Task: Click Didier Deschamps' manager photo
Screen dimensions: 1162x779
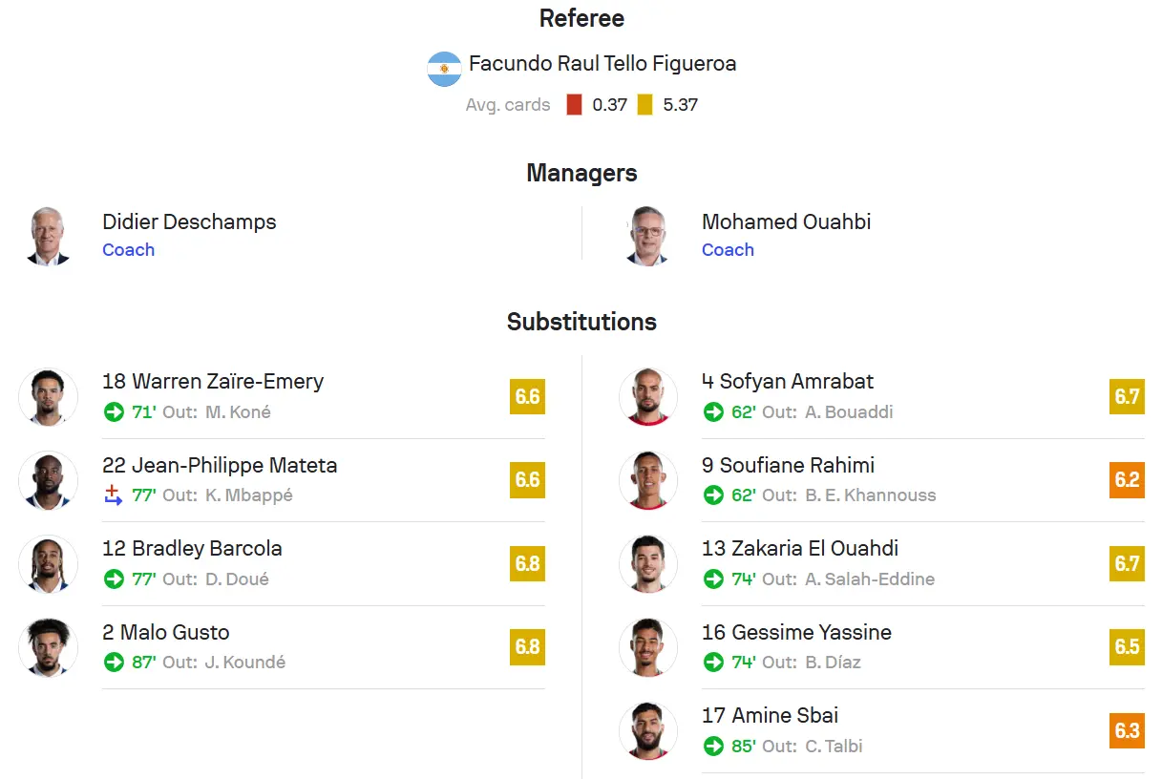Action: pos(48,235)
